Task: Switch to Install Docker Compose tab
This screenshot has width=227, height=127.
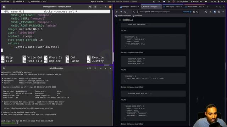Action: [x=194, y=7]
